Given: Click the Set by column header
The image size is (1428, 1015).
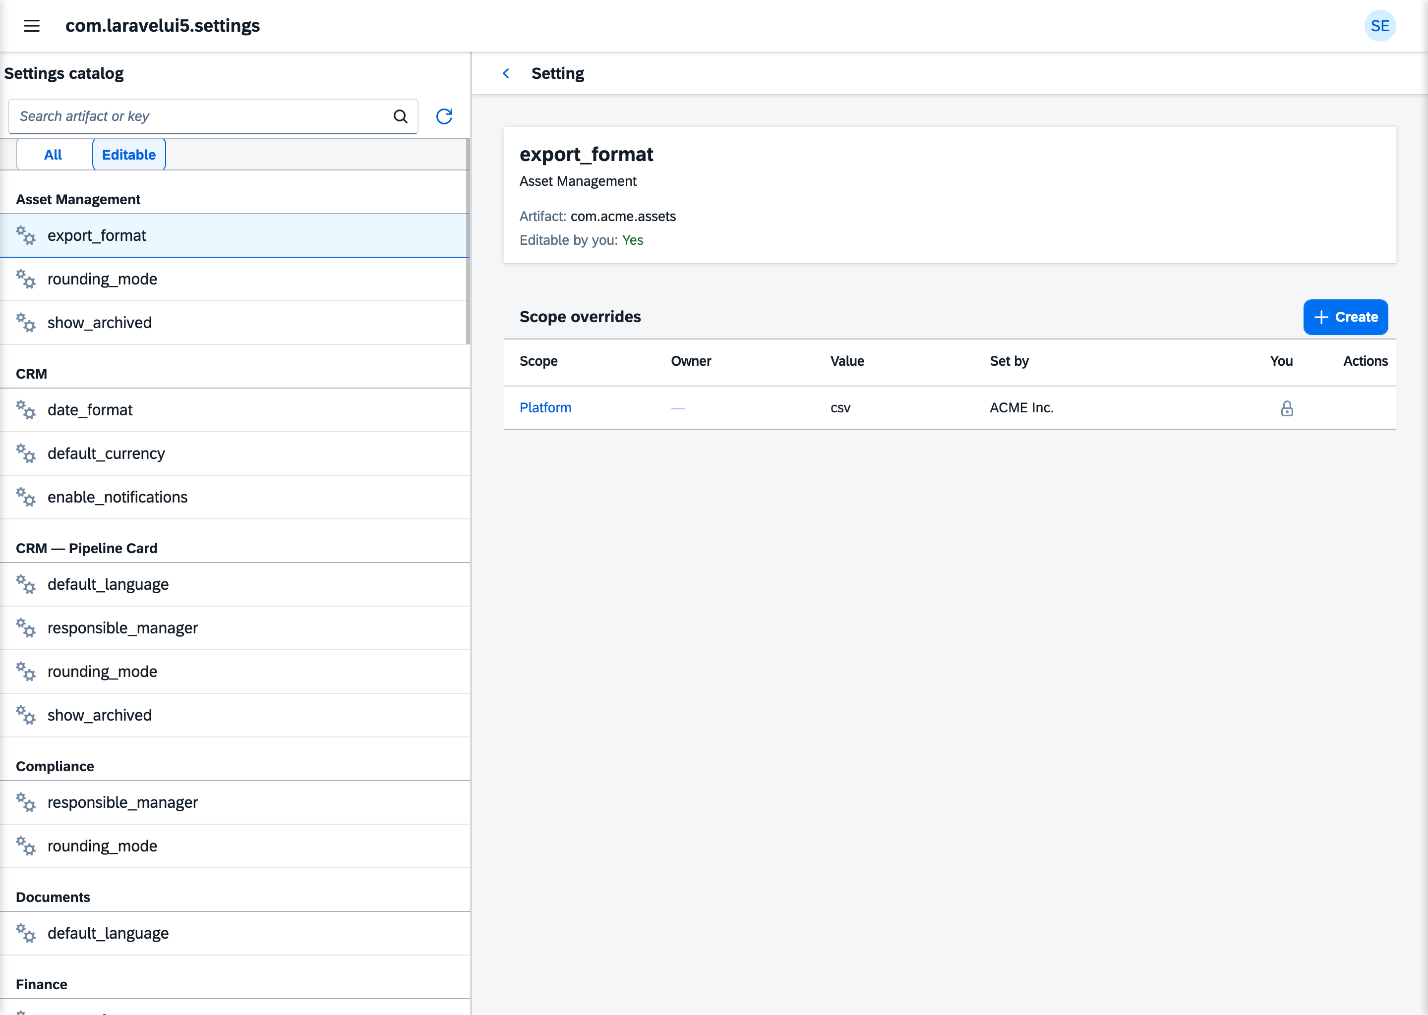Looking at the screenshot, I should 1009,361.
